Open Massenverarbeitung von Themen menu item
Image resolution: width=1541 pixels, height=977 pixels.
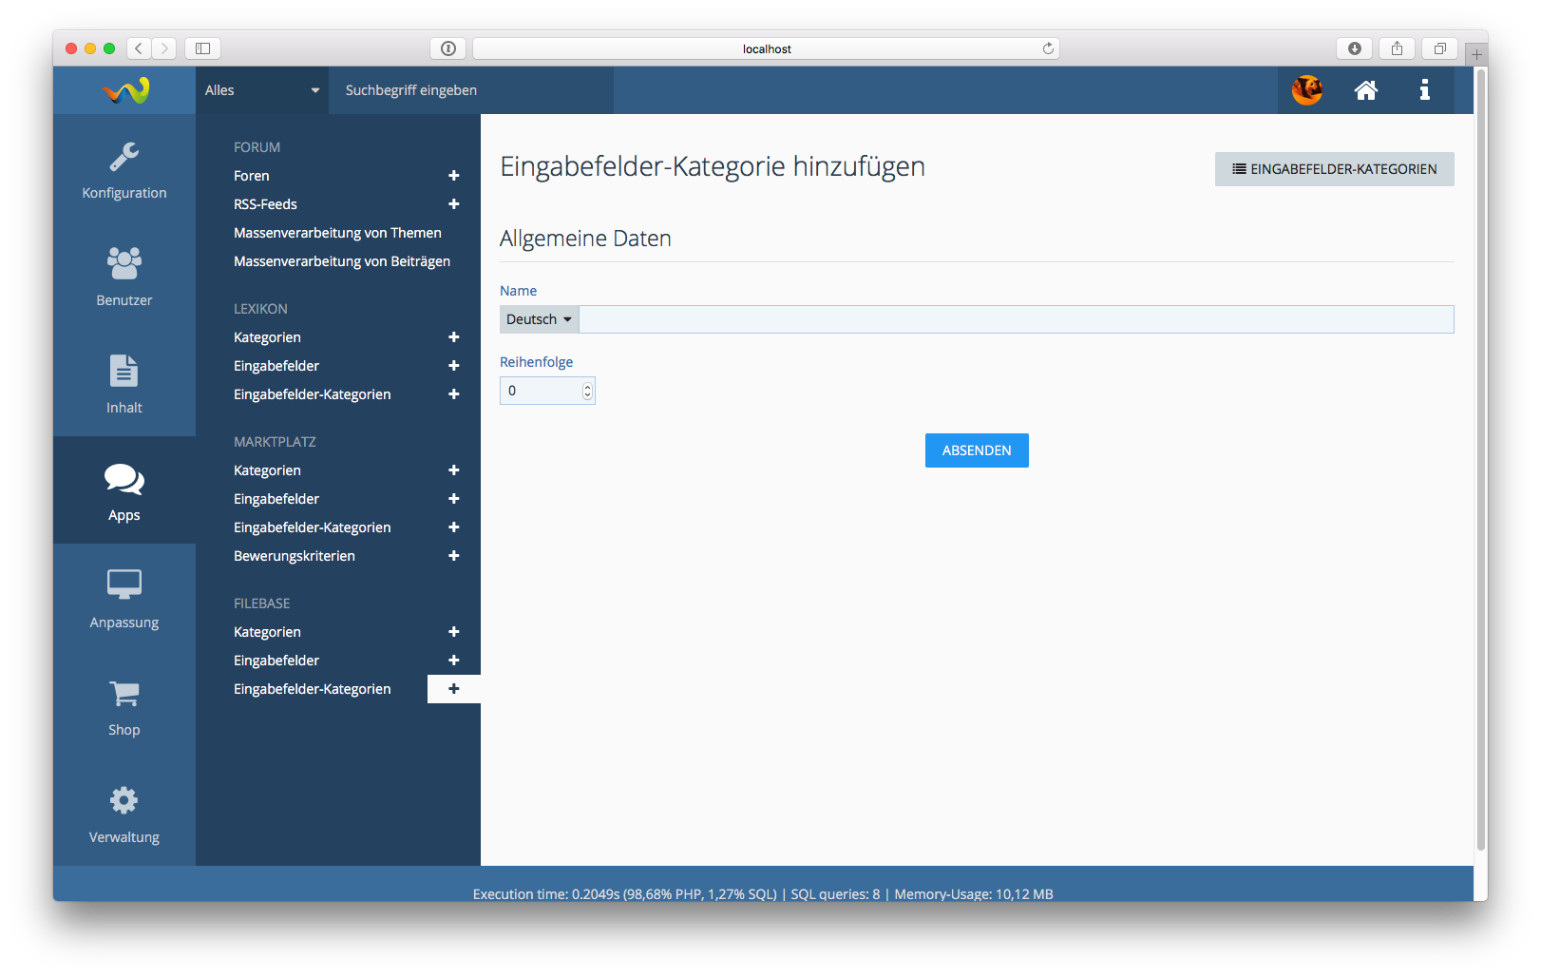point(337,233)
